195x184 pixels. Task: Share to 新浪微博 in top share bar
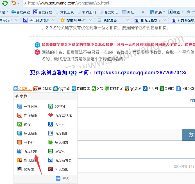pyautogui.click(x=42, y=89)
